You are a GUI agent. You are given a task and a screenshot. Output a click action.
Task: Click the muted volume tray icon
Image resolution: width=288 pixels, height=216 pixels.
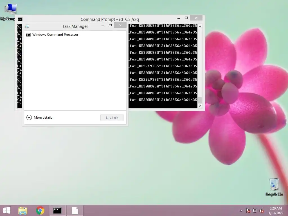[262, 211]
